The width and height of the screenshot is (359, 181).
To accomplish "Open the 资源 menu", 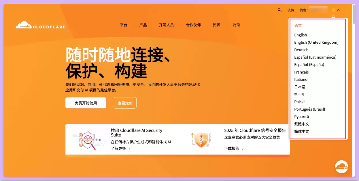I will click(x=217, y=25).
